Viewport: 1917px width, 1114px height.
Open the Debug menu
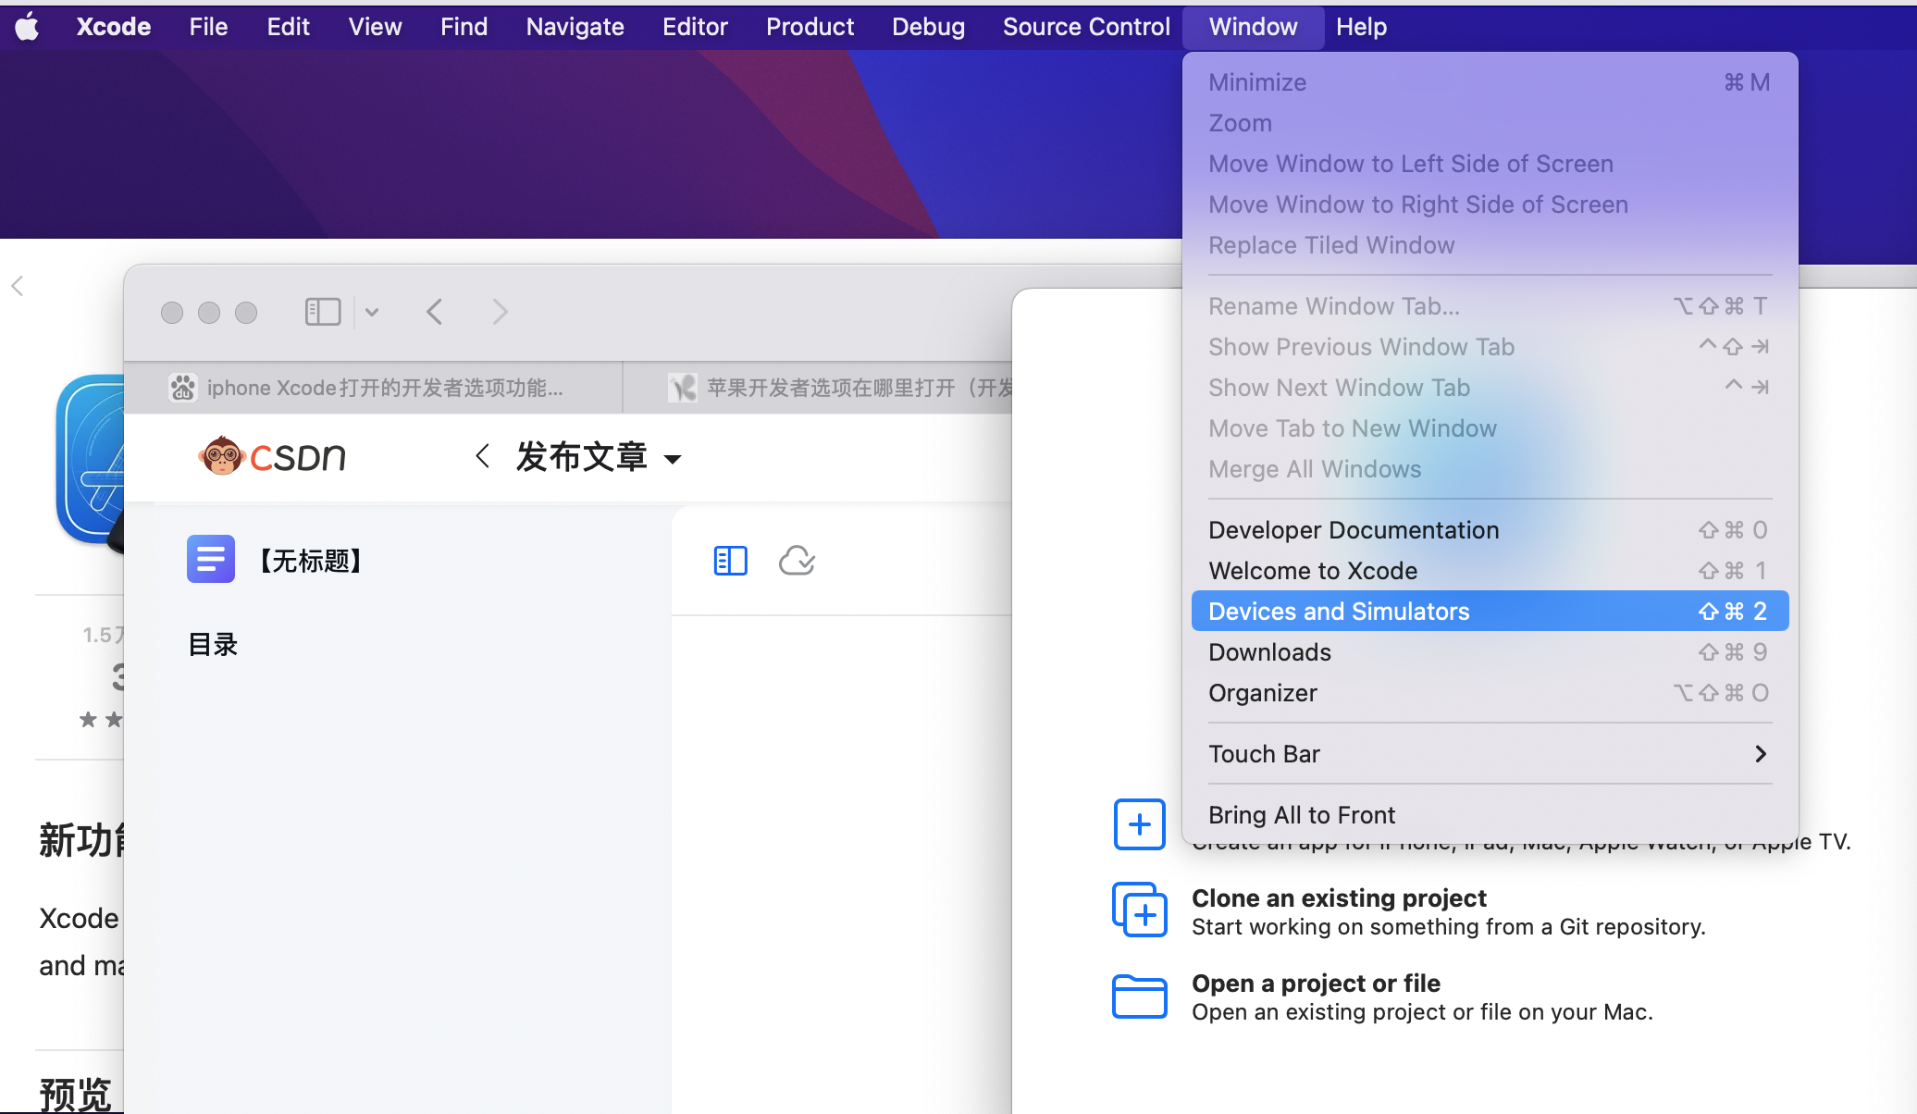click(928, 27)
